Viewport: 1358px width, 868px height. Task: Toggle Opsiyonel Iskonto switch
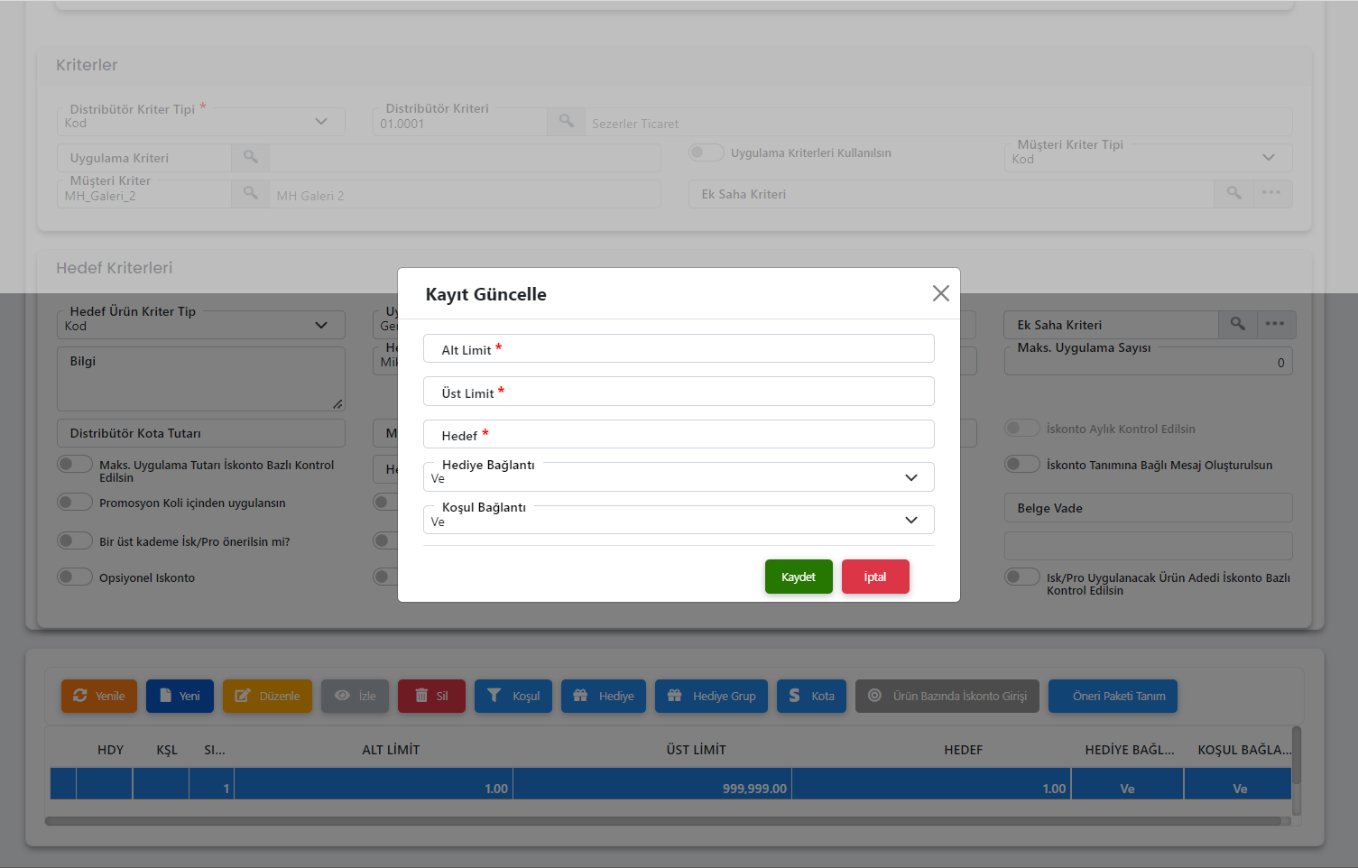[75, 577]
